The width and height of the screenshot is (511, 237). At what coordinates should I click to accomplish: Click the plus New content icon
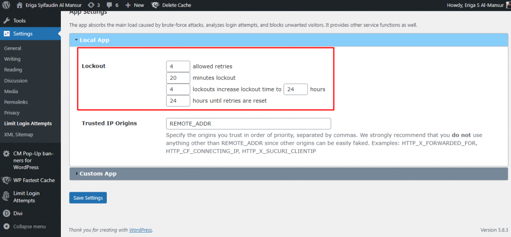click(x=128, y=5)
